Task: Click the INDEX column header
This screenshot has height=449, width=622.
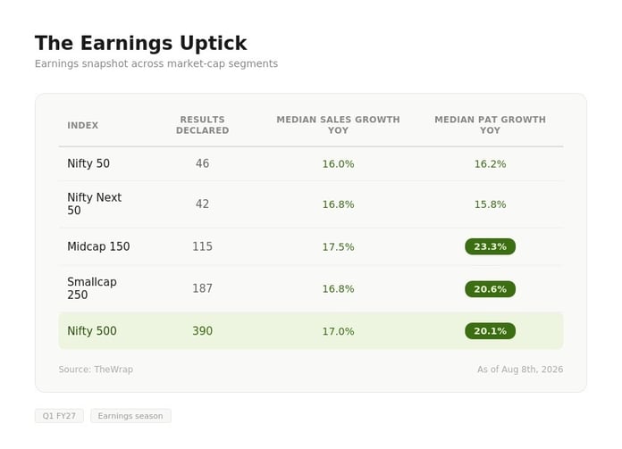Action: click(x=82, y=125)
